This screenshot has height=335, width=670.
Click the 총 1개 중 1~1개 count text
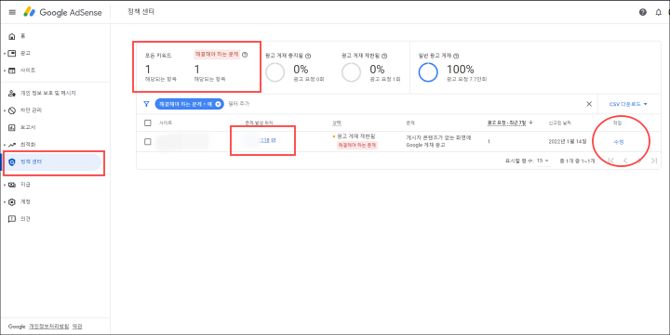tap(577, 161)
